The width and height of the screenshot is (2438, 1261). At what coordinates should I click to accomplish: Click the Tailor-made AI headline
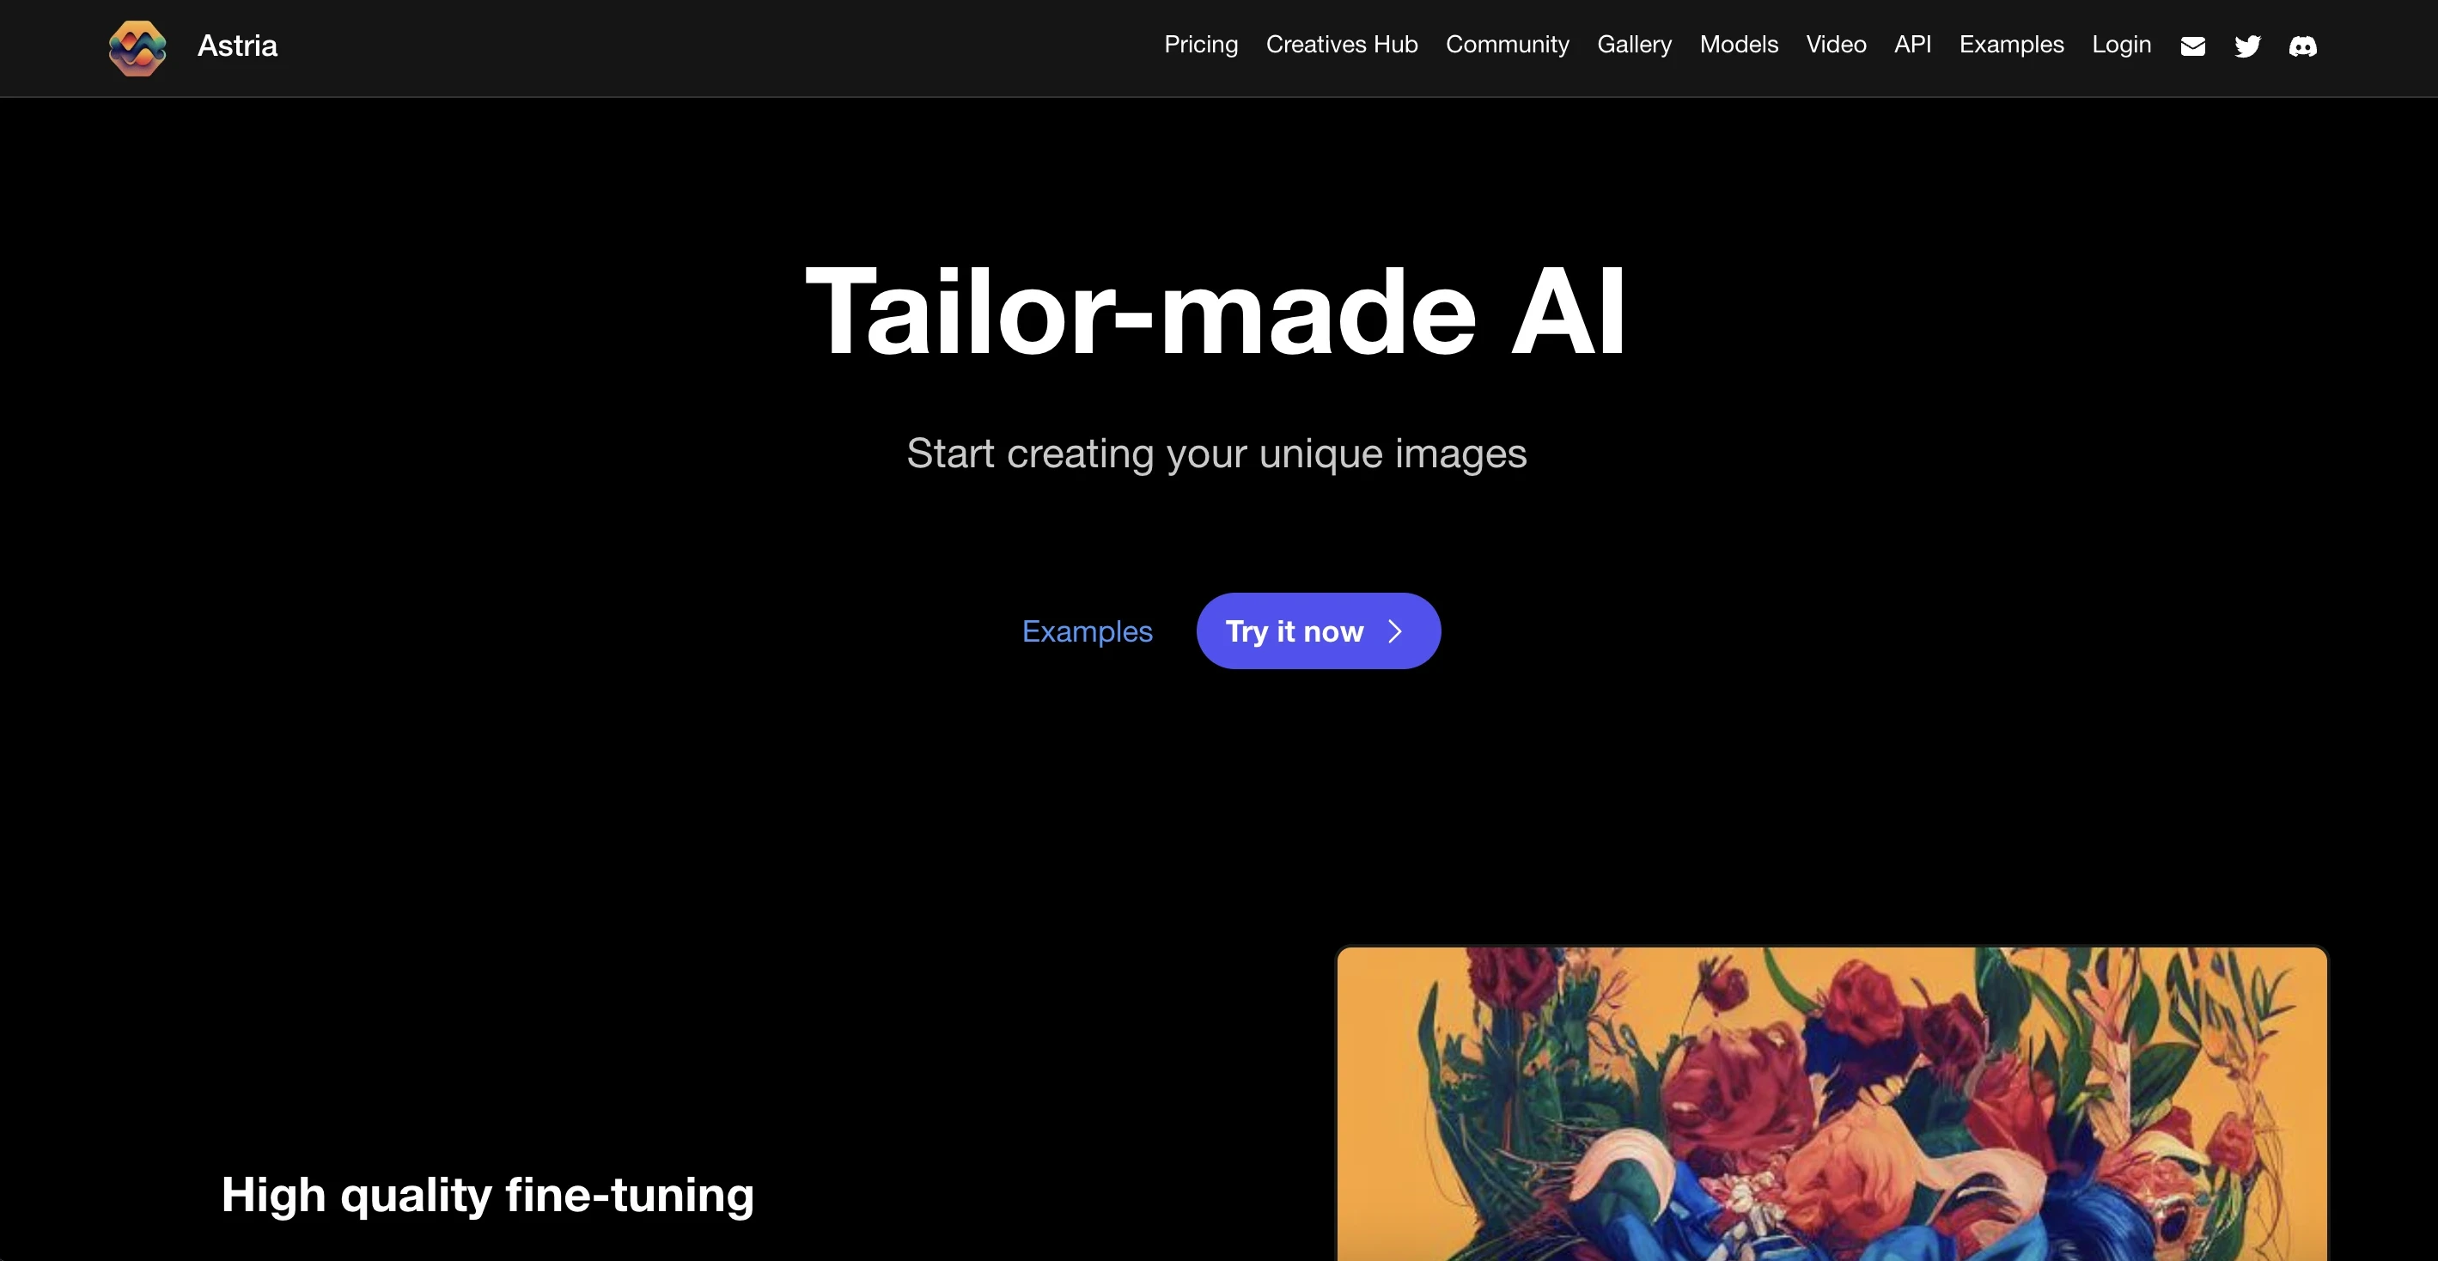(x=1216, y=312)
